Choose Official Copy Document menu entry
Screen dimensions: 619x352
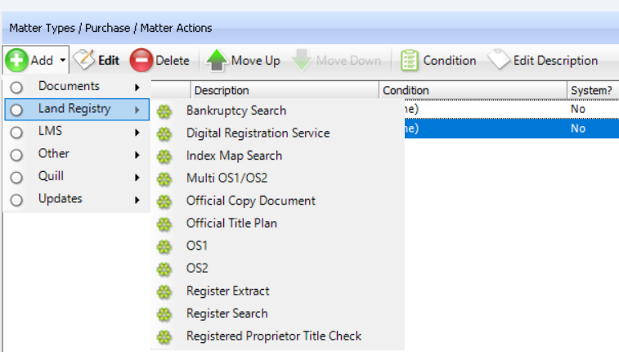(250, 201)
